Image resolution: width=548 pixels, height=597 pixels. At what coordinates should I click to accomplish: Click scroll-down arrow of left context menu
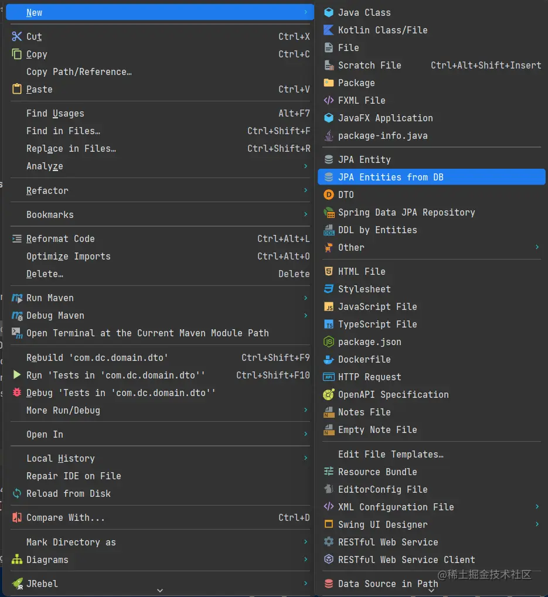[160, 591]
